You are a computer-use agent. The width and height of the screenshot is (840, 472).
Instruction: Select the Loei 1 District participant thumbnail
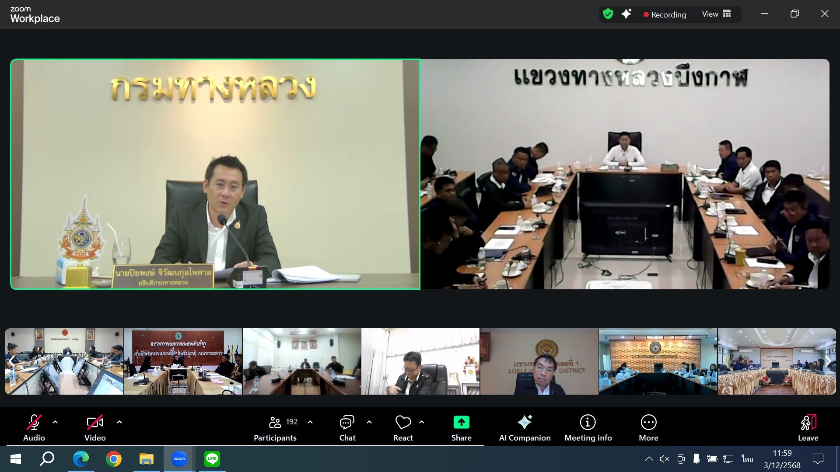pyautogui.click(x=539, y=361)
